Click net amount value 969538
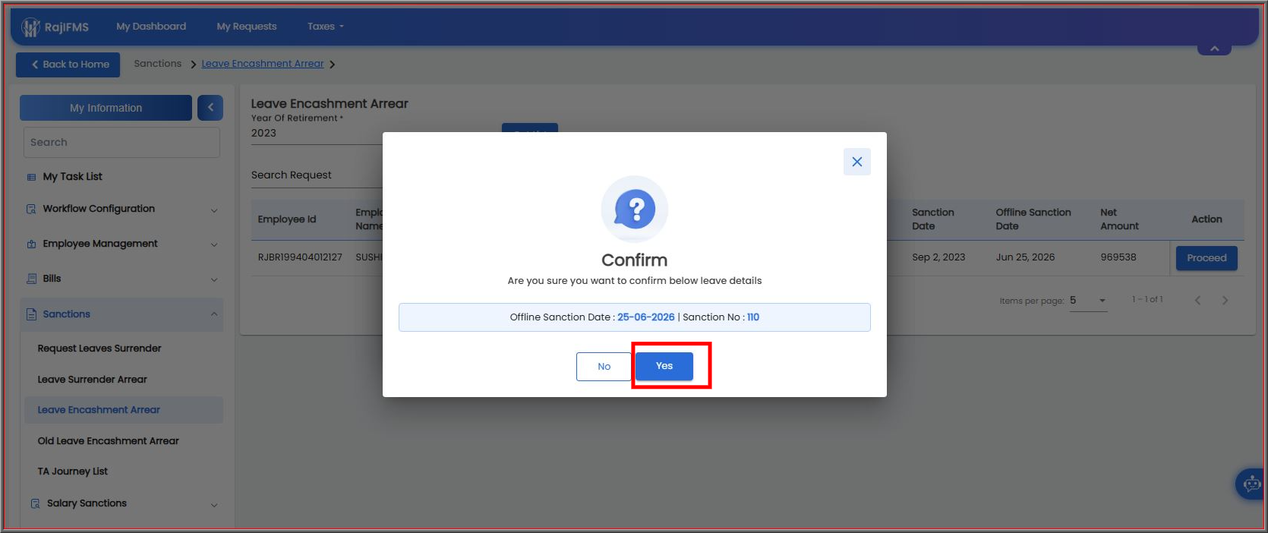 tap(1118, 257)
